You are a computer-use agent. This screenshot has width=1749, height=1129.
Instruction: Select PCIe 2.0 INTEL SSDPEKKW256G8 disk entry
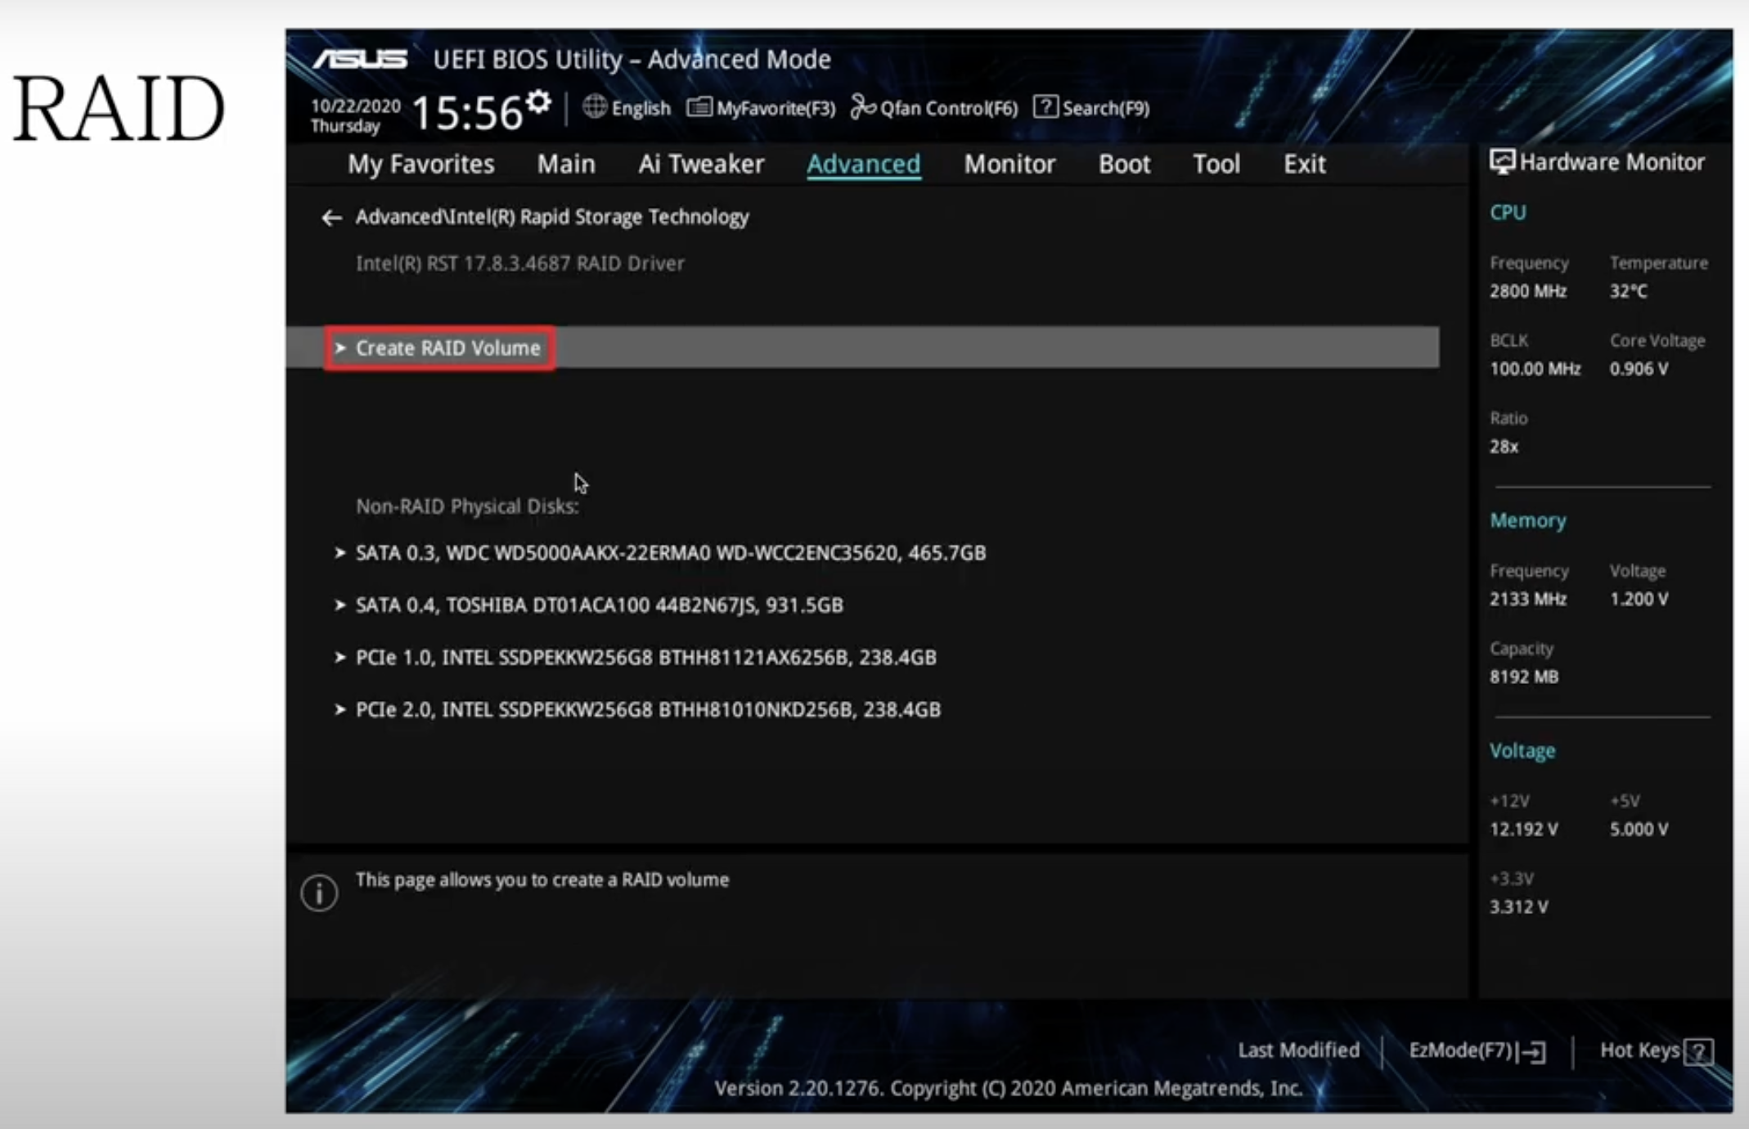[648, 709]
